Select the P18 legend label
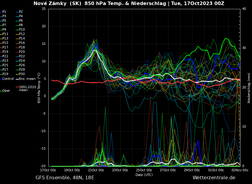 [22, 47]
